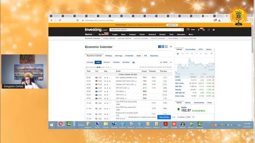Open the current time zone dropdown arrow
255x143 pixels.
coord(111,67)
